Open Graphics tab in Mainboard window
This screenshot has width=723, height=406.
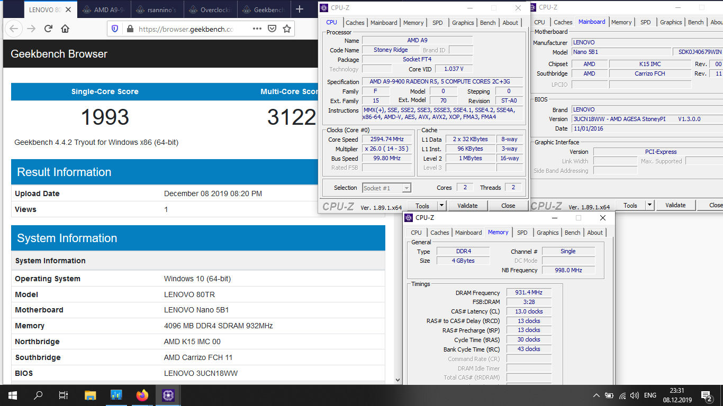671,22
